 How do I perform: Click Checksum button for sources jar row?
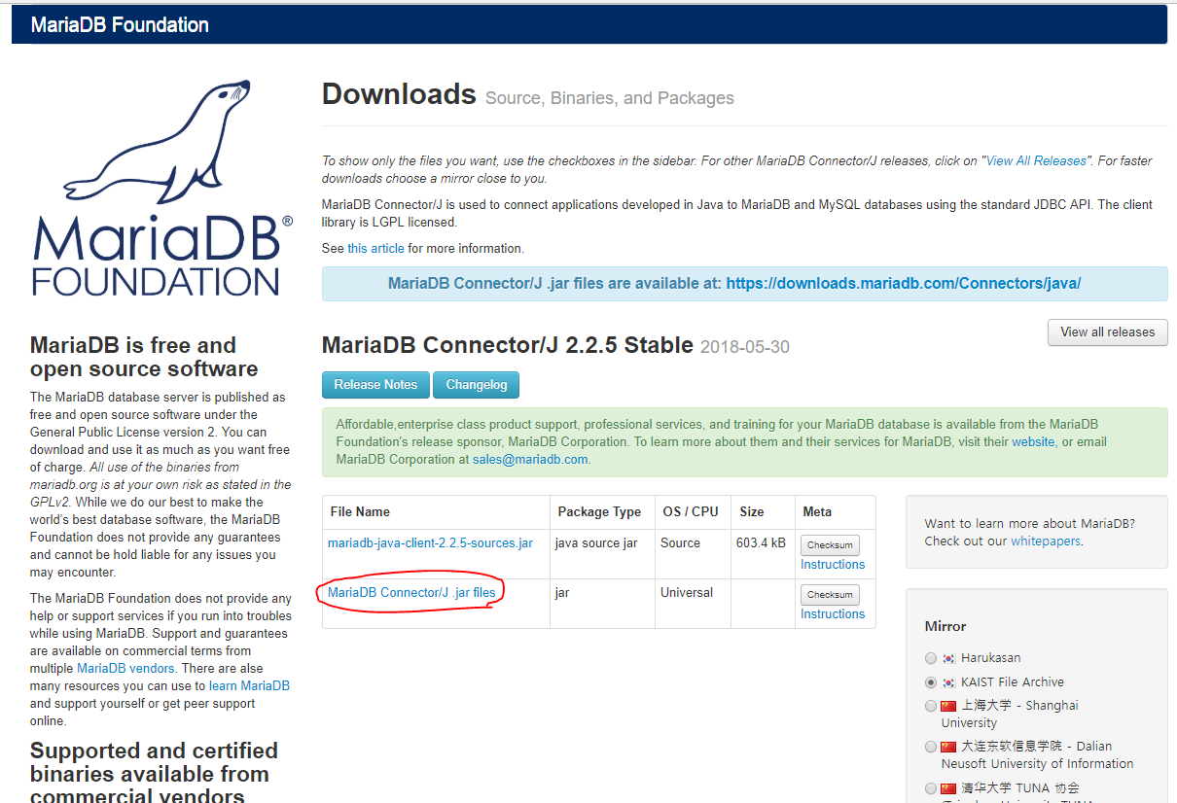tap(830, 545)
